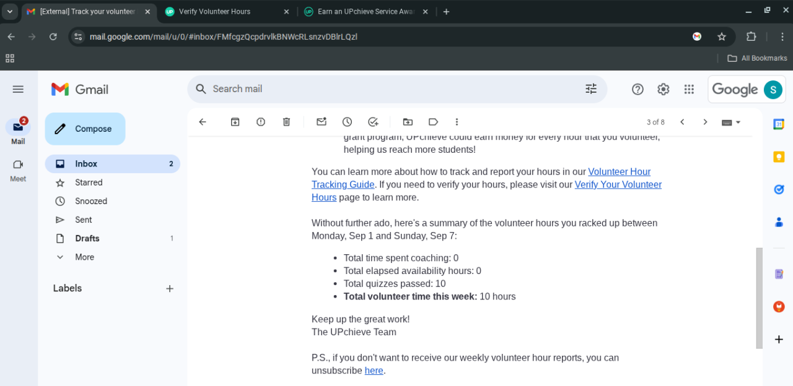Snooze this email
The image size is (793, 386).
(x=347, y=122)
